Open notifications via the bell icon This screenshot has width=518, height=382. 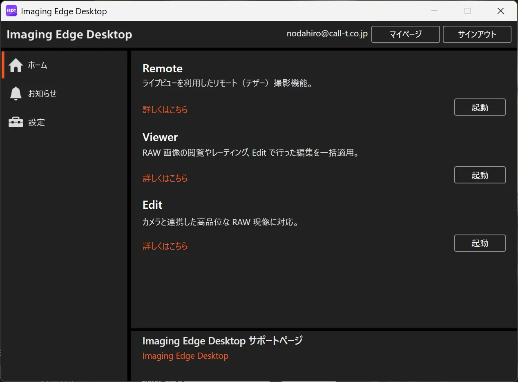[x=16, y=94]
